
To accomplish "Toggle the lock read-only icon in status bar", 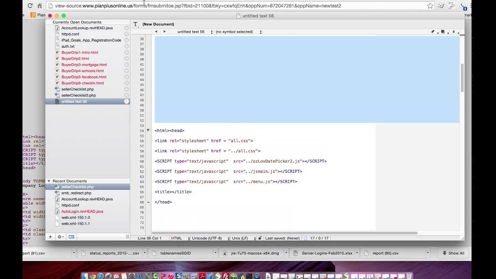I will pyautogui.click(x=260, y=238).
